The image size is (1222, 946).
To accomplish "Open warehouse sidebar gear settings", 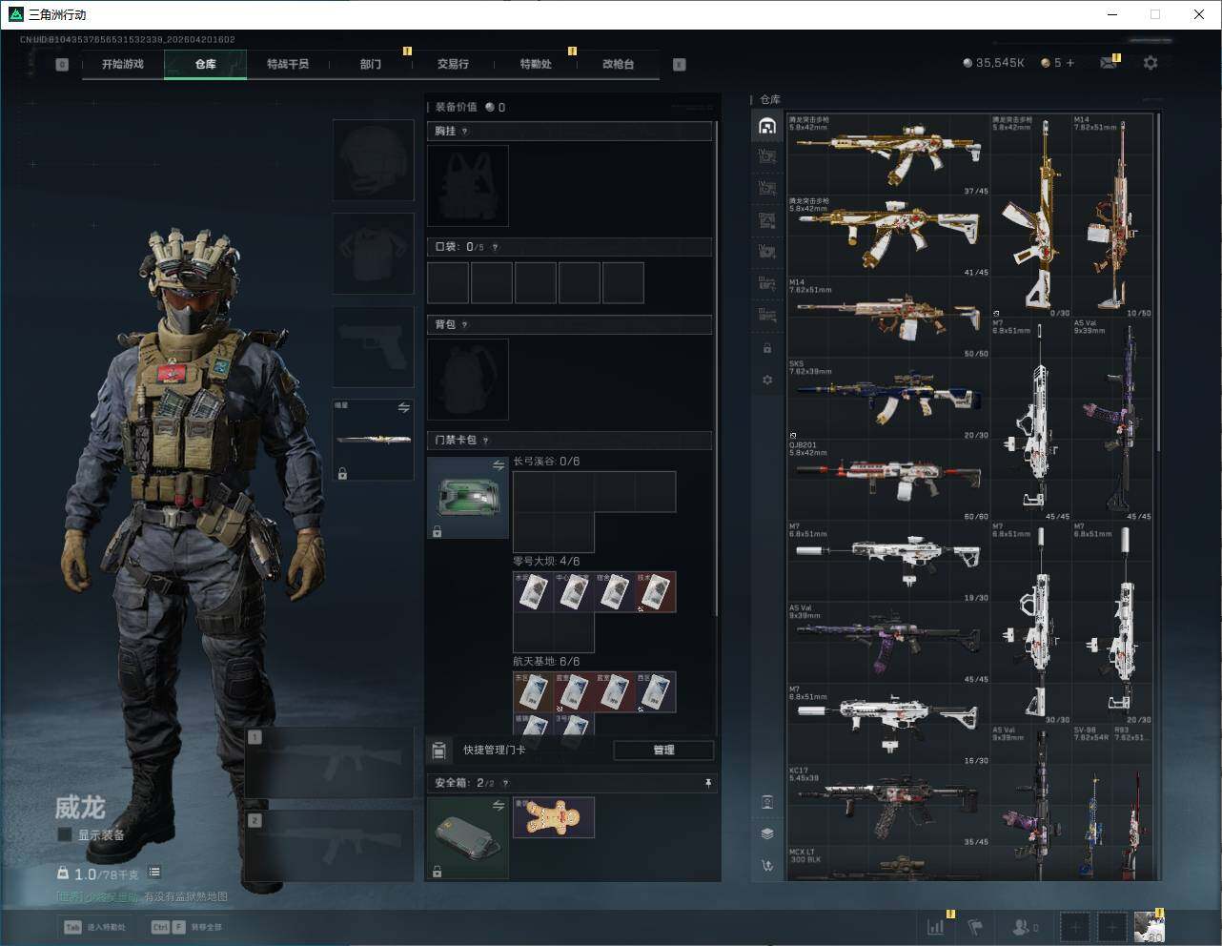I will click(x=767, y=380).
